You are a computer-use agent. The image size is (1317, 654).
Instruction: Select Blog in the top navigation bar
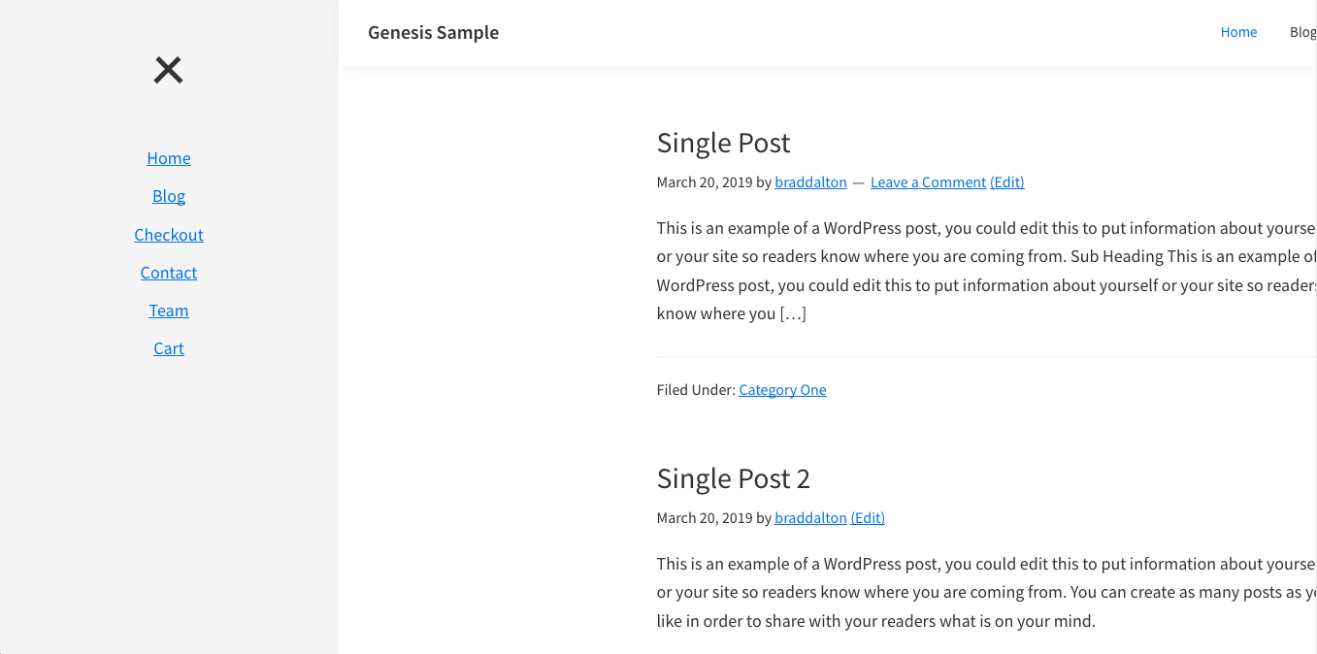point(1302,32)
